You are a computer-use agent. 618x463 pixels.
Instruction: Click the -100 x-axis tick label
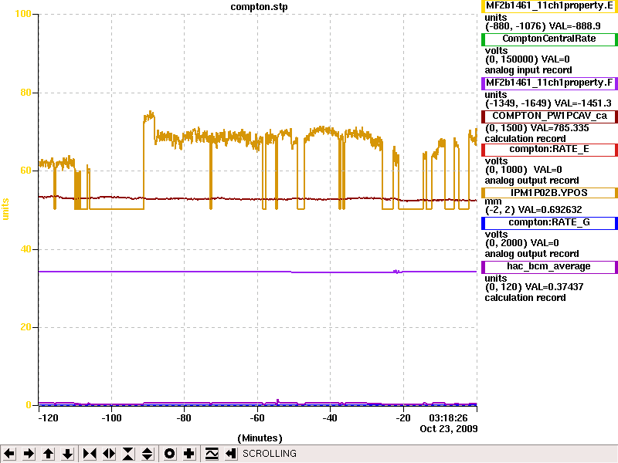pos(111,418)
